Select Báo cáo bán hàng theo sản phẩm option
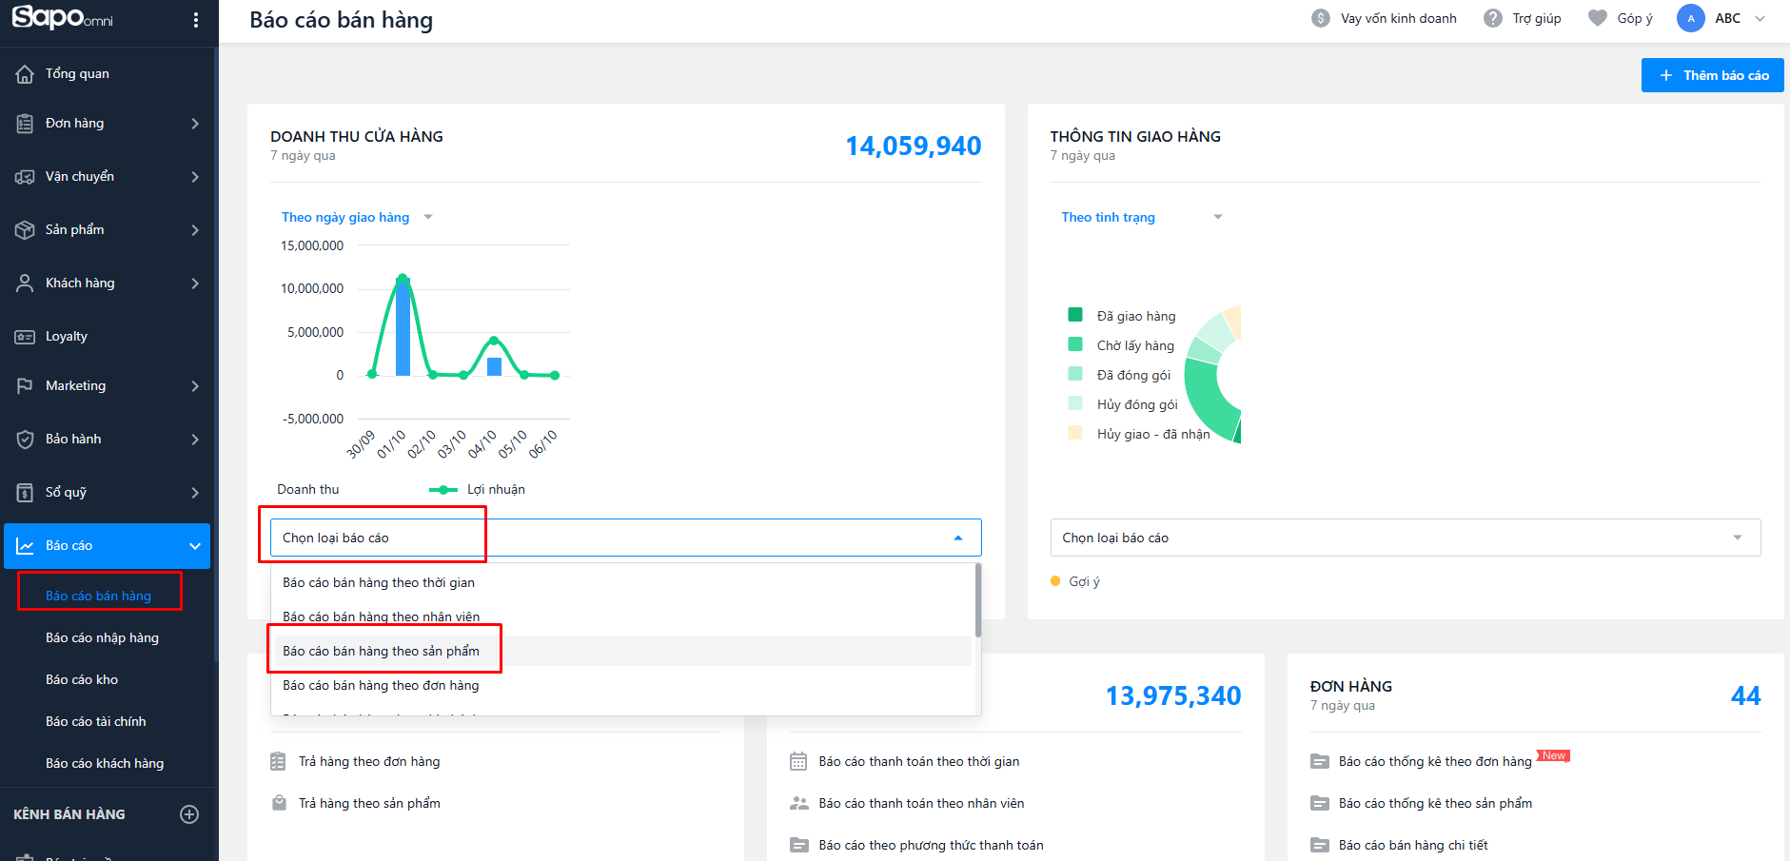The height and width of the screenshot is (861, 1790). [x=381, y=651]
